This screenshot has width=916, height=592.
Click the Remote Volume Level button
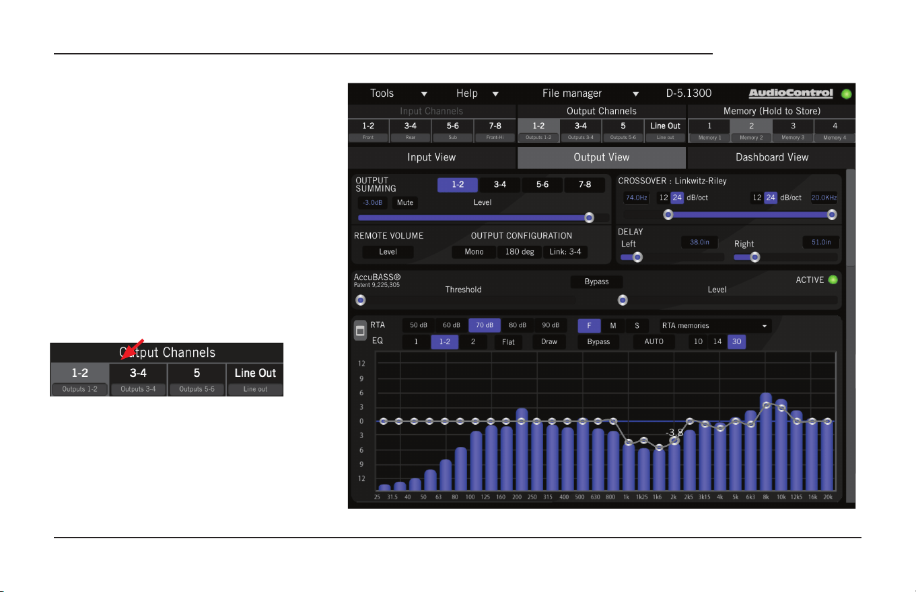coord(388,252)
